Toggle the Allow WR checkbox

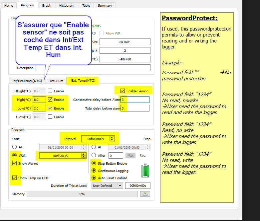tap(102, 33)
